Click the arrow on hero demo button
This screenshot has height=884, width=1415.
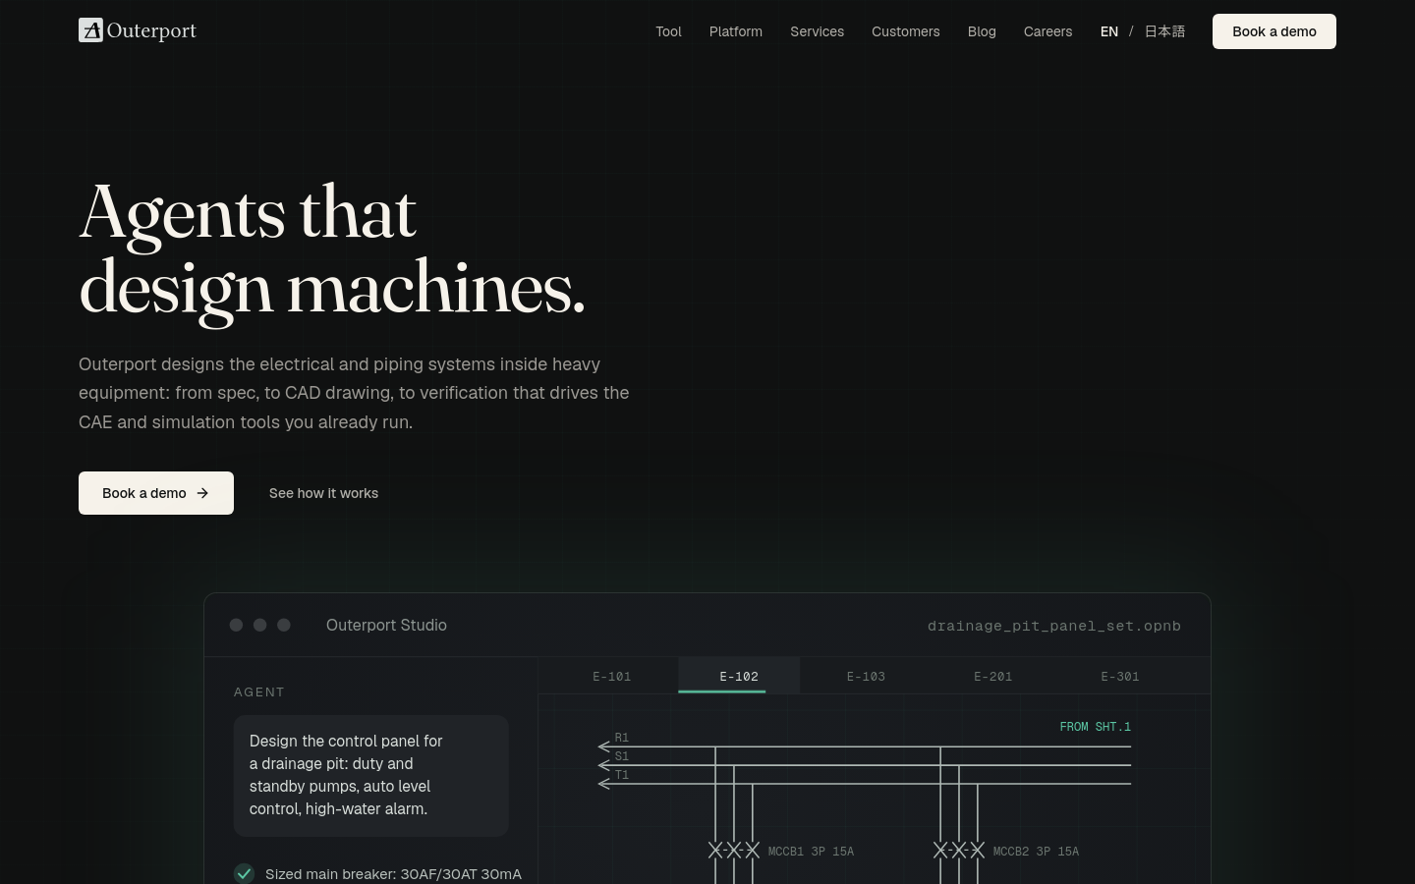202,493
